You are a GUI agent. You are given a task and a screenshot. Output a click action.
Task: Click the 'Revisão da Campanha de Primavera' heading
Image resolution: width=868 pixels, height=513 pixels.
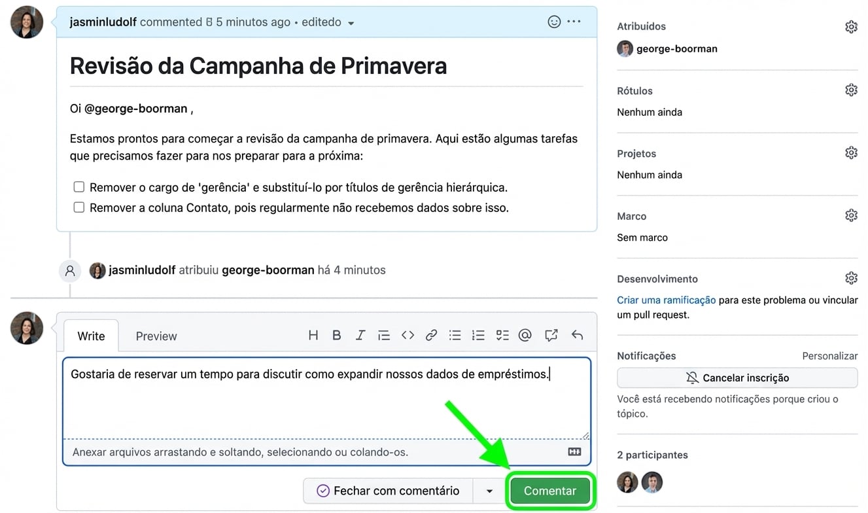[x=258, y=65]
